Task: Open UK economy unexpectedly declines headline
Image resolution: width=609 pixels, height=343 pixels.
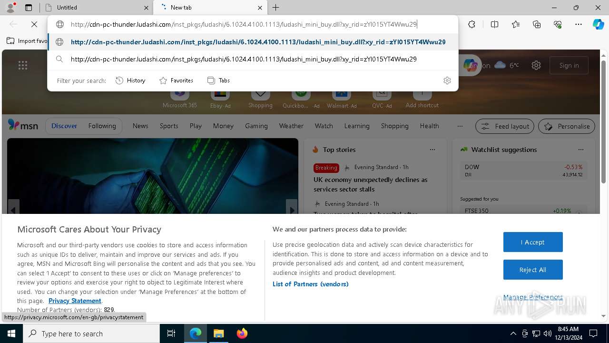Action: point(371,184)
